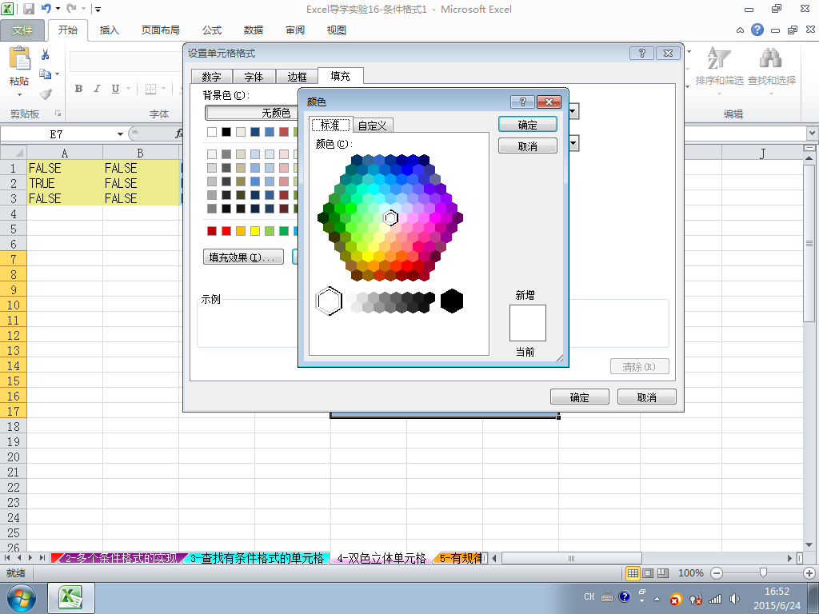The width and height of the screenshot is (819, 614).
Task: Switch to Page Layout view icon in status bar
Action: 648,573
